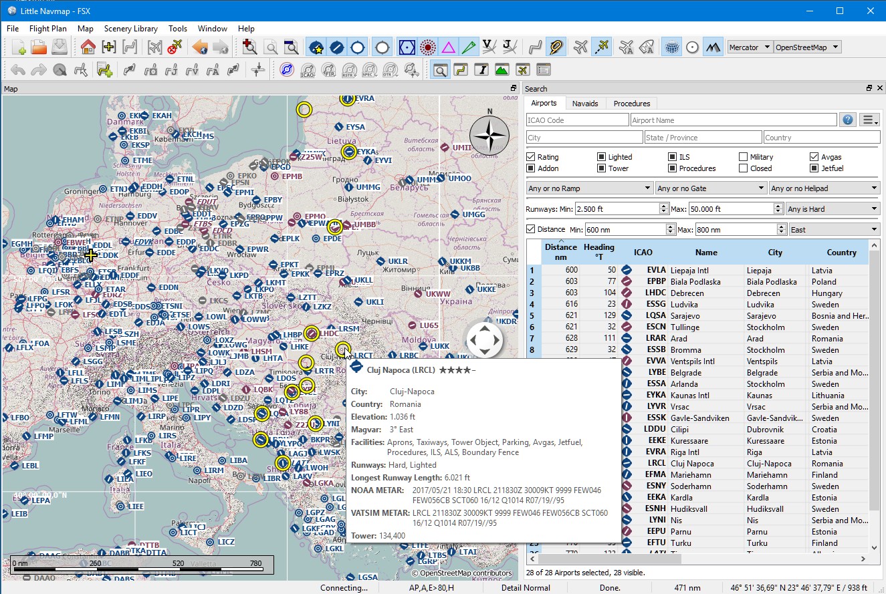Switch to the Navaids tab
886x594 pixels.
tap(586, 103)
